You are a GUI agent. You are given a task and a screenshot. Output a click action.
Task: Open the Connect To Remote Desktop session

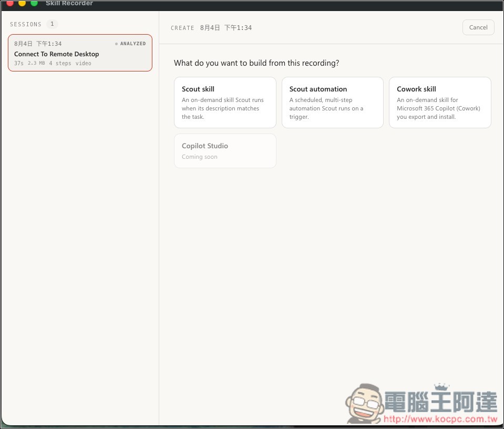coord(80,53)
